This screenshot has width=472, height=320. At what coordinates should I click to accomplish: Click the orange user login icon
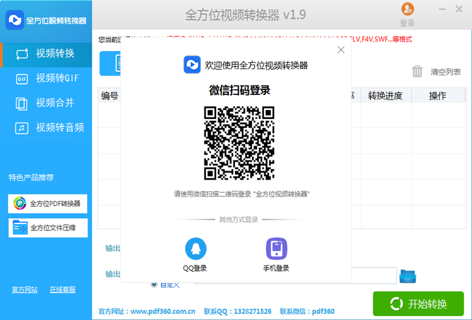click(408, 9)
